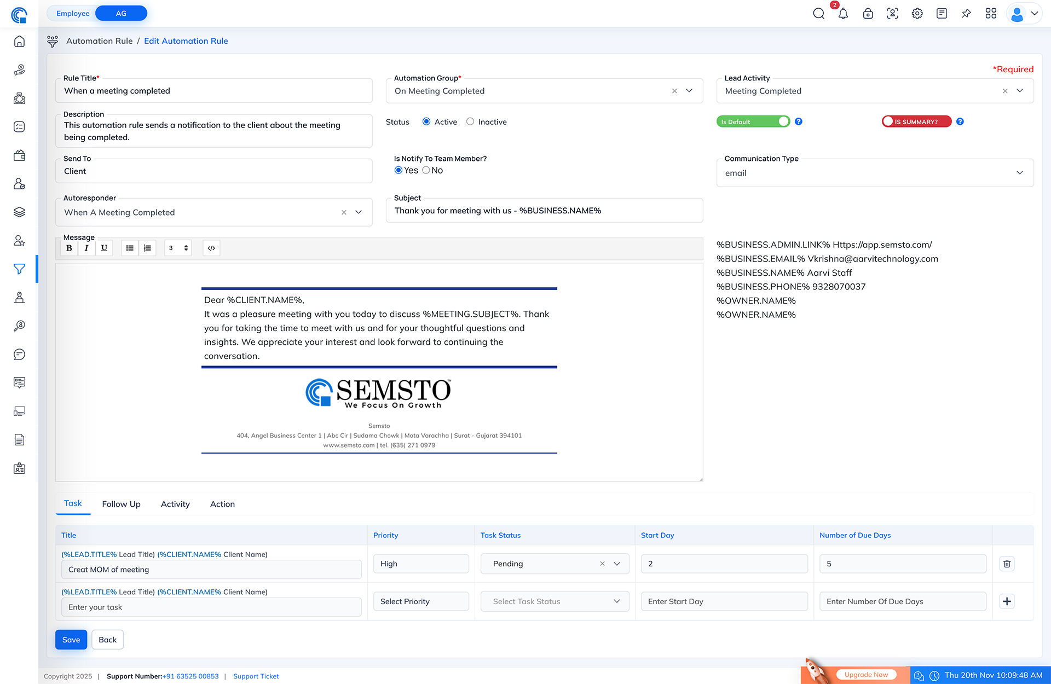
Task: Choose No for notify team member
Action: point(426,170)
